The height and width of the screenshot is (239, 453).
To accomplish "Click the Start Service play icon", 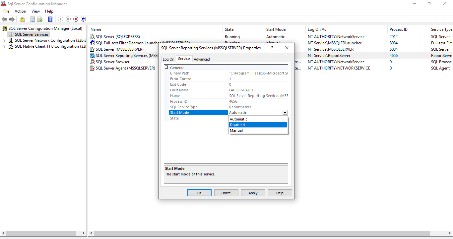I will tap(60, 19).
